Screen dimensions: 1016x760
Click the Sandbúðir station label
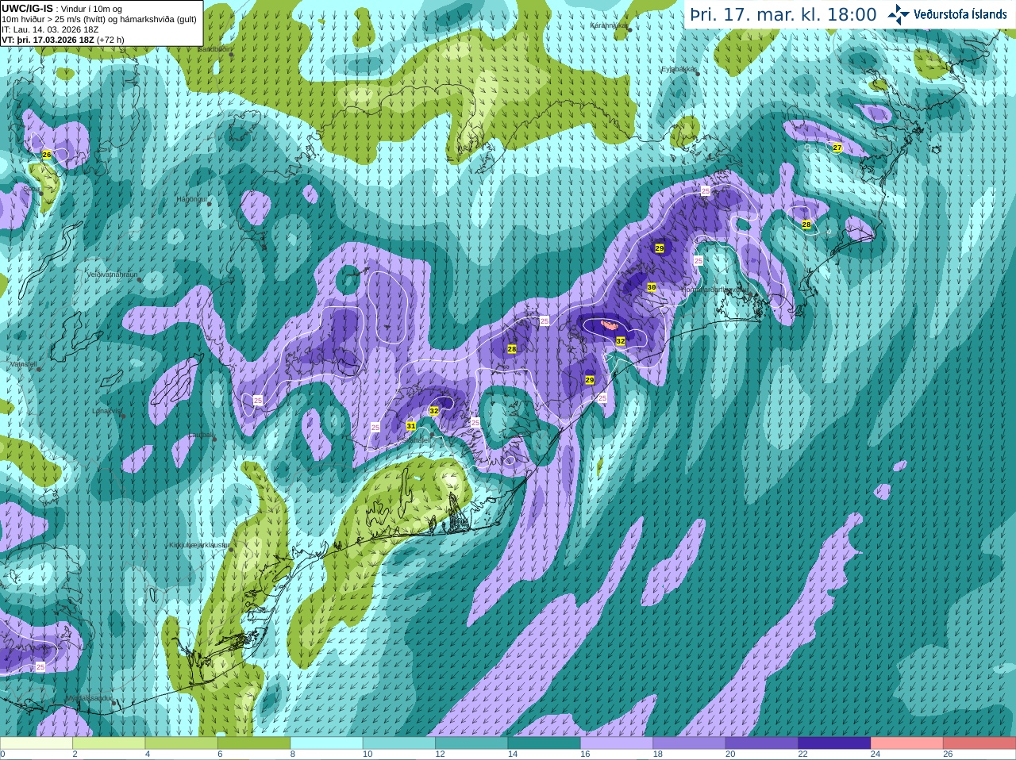pyautogui.click(x=214, y=48)
